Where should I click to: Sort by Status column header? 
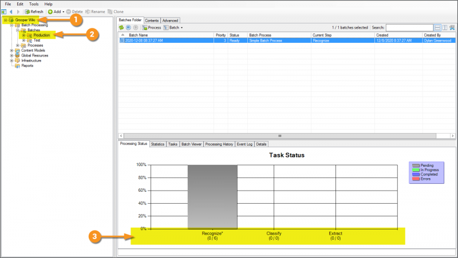(x=238, y=35)
